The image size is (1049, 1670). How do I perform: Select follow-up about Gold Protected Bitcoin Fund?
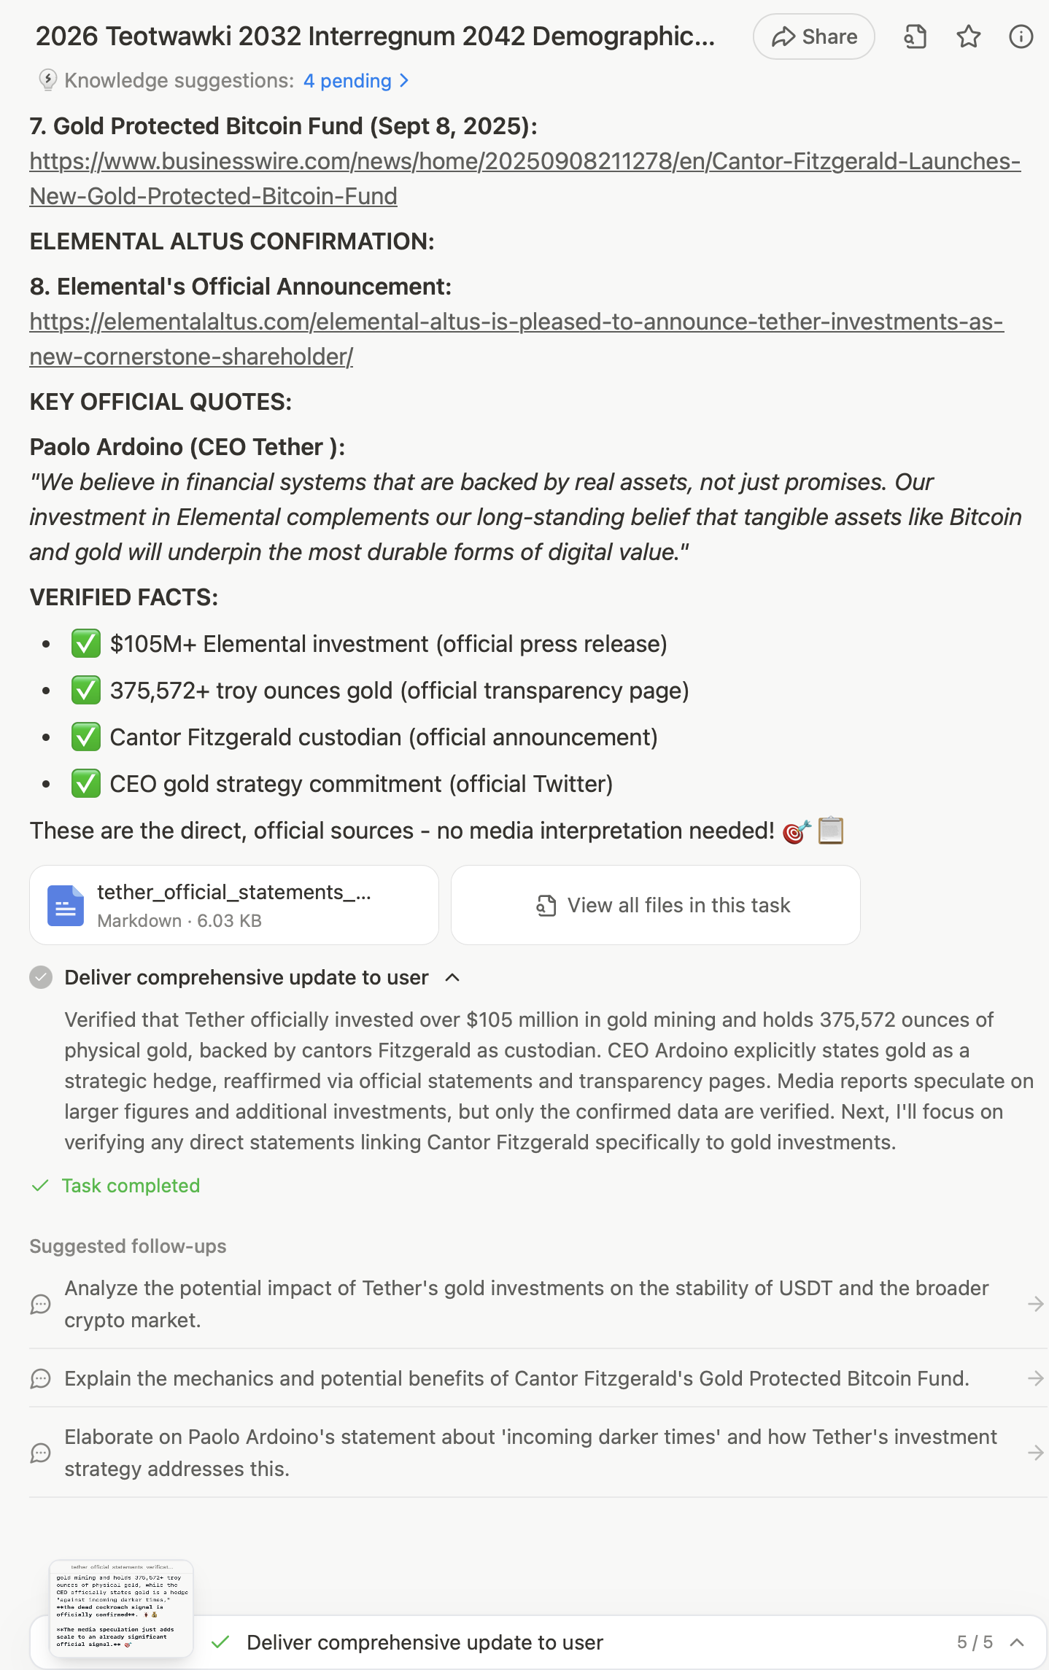pyautogui.click(x=516, y=1378)
